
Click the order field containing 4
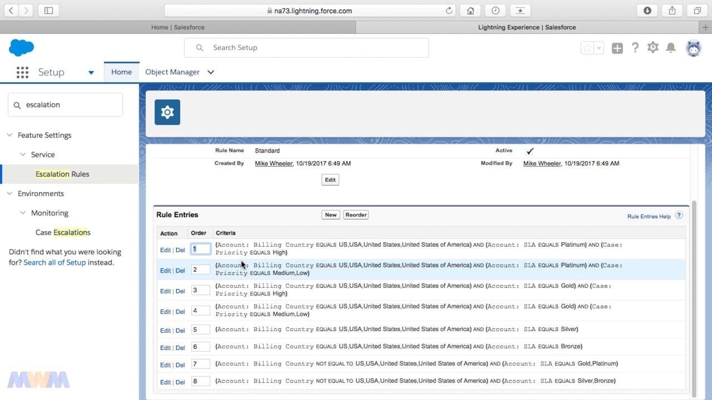pos(200,311)
